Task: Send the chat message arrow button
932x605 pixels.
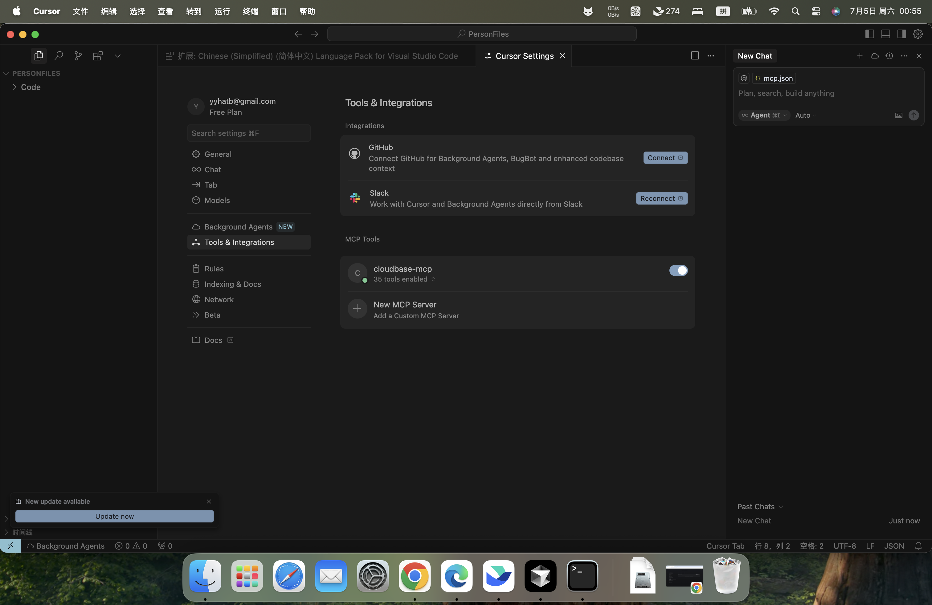Action: point(914,116)
